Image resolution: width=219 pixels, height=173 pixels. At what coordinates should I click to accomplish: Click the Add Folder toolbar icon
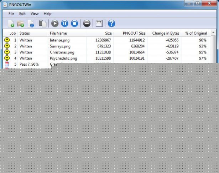[x=20, y=24]
